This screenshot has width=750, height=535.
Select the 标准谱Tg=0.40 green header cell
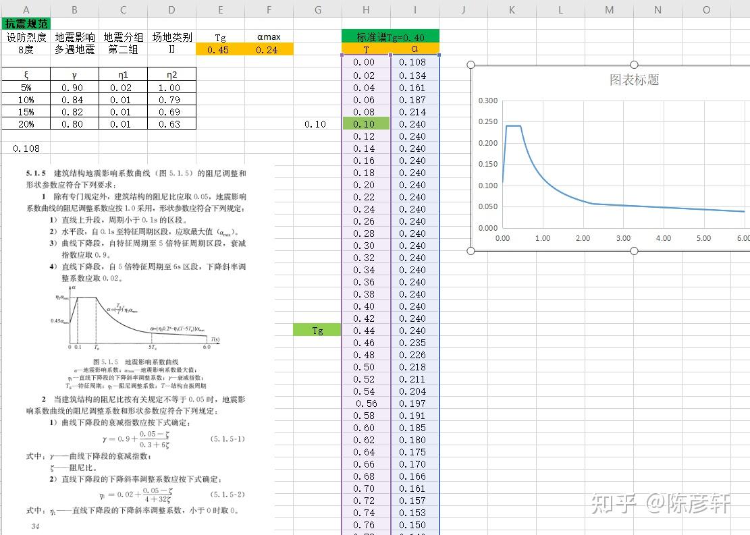pos(390,35)
